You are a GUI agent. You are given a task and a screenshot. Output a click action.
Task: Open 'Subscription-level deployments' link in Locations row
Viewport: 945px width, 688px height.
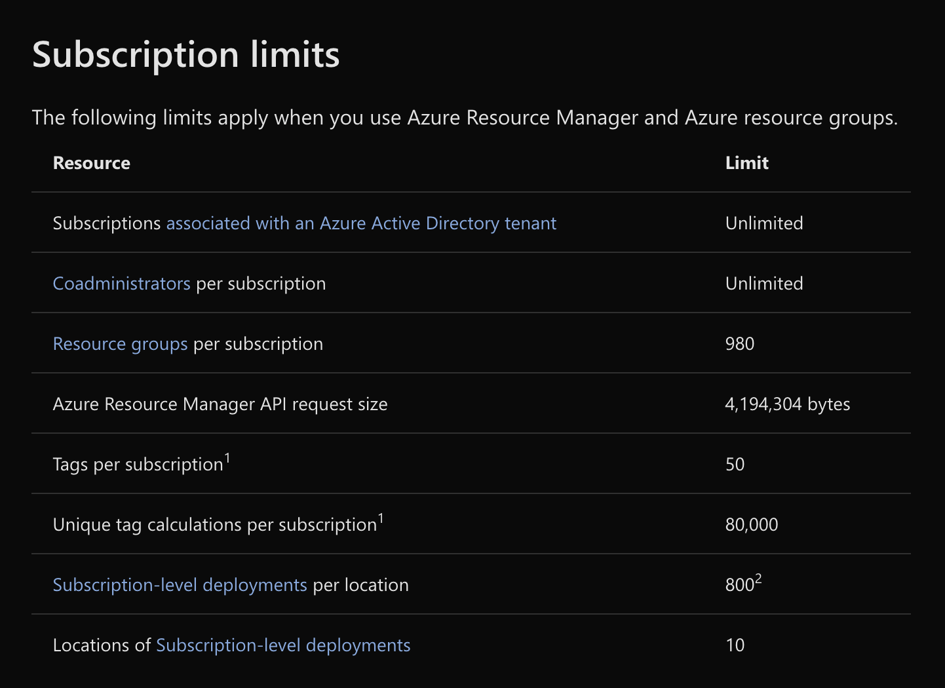[283, 645]
